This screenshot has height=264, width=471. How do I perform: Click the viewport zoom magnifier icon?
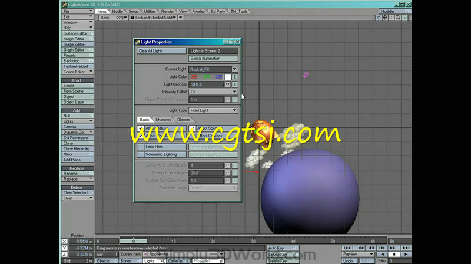pos(398,18)
